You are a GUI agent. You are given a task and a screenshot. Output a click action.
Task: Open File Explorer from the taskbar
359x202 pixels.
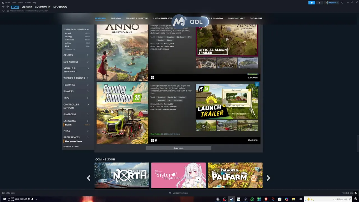coord(293,199)
